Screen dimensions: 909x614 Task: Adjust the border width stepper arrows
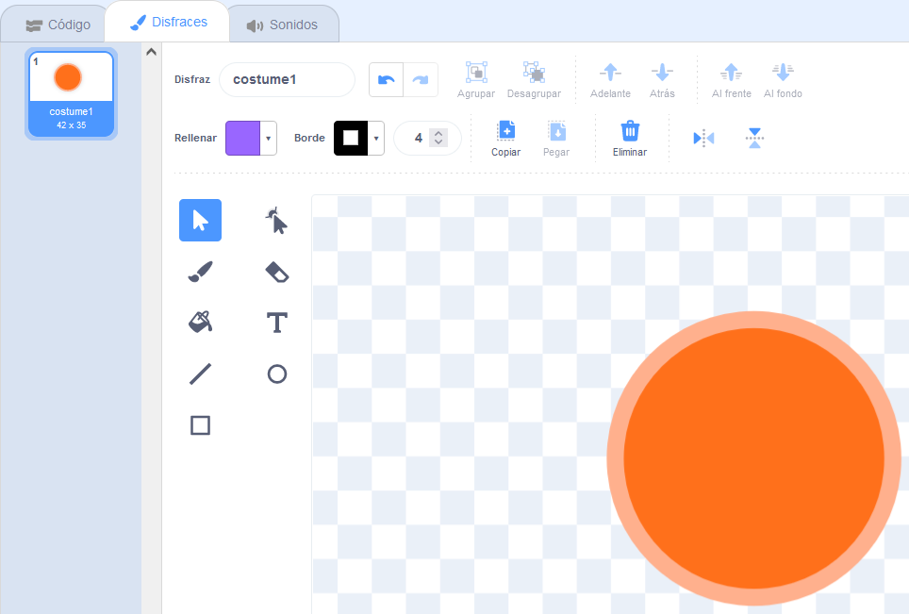click(438, 138)
